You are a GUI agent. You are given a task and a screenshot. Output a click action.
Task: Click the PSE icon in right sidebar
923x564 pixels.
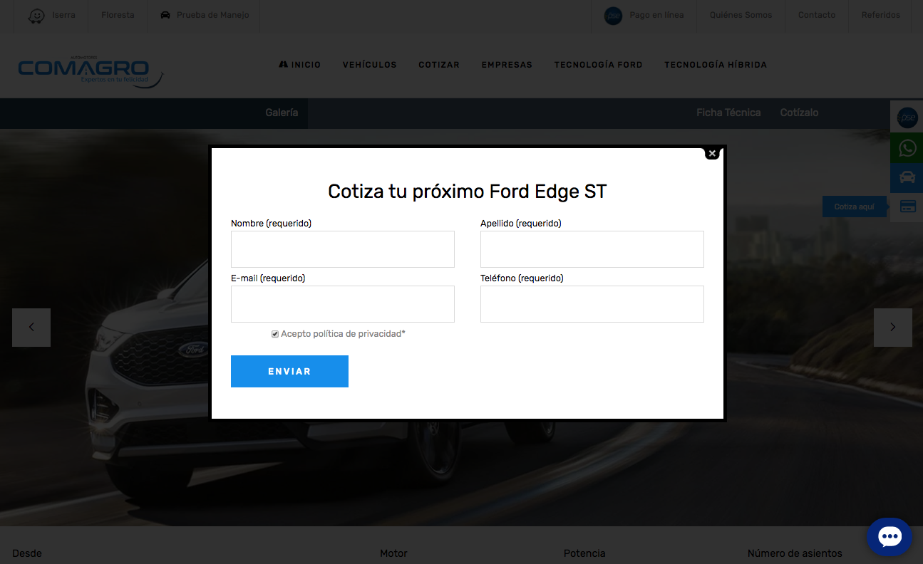pos(907,117)
